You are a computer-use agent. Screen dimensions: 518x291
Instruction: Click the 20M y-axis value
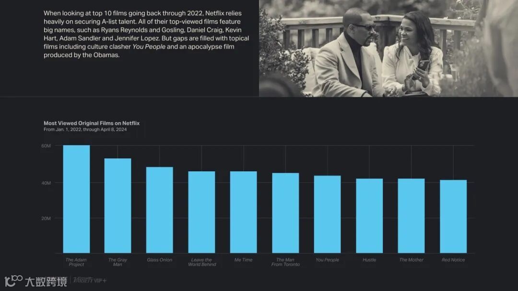(x=46, y=218)
